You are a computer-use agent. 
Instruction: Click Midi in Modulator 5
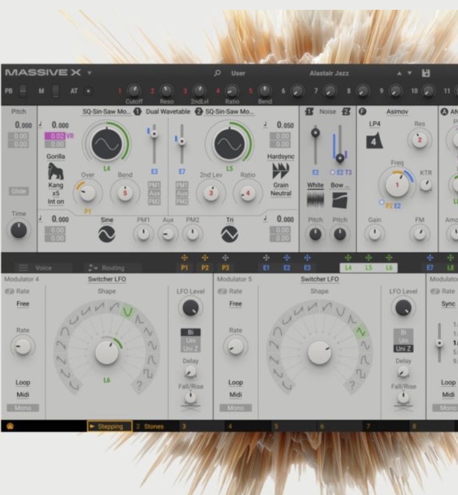pyautogui.click(x=236, y=395)
